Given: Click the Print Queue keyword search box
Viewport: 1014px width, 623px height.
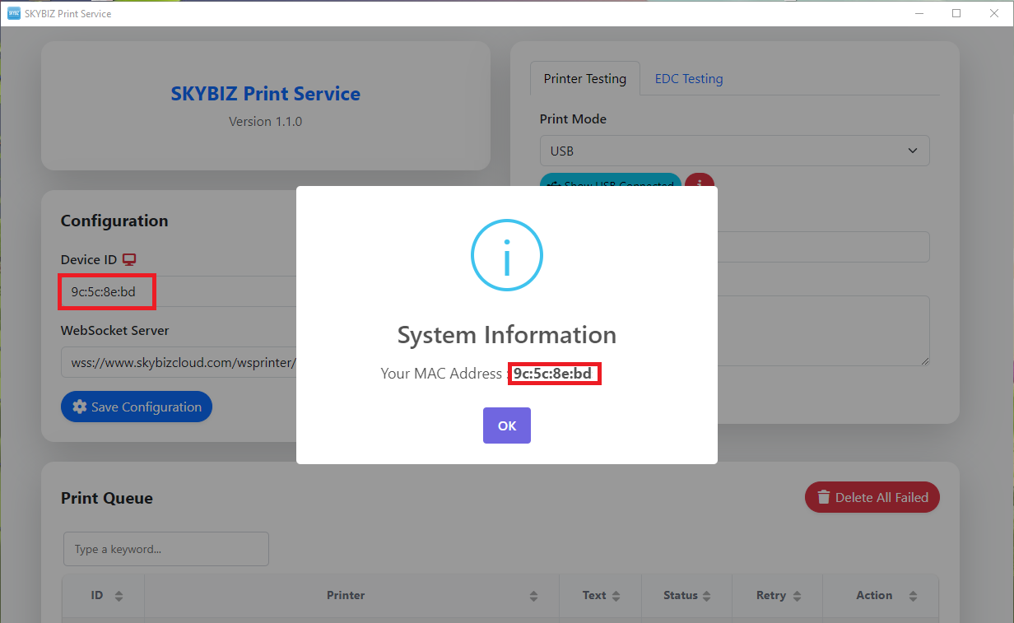Looking at the screenshot, I should pyautogui.click(x=166, y=549).
